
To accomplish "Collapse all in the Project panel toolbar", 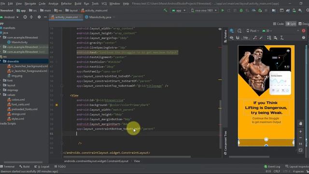I will (x=31, y=17).
